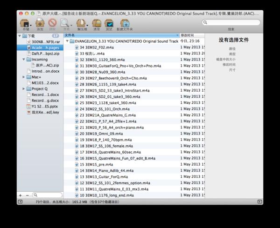Sort by the 修改时间 column header
280x228 pixels.
[x=192, y=35]
